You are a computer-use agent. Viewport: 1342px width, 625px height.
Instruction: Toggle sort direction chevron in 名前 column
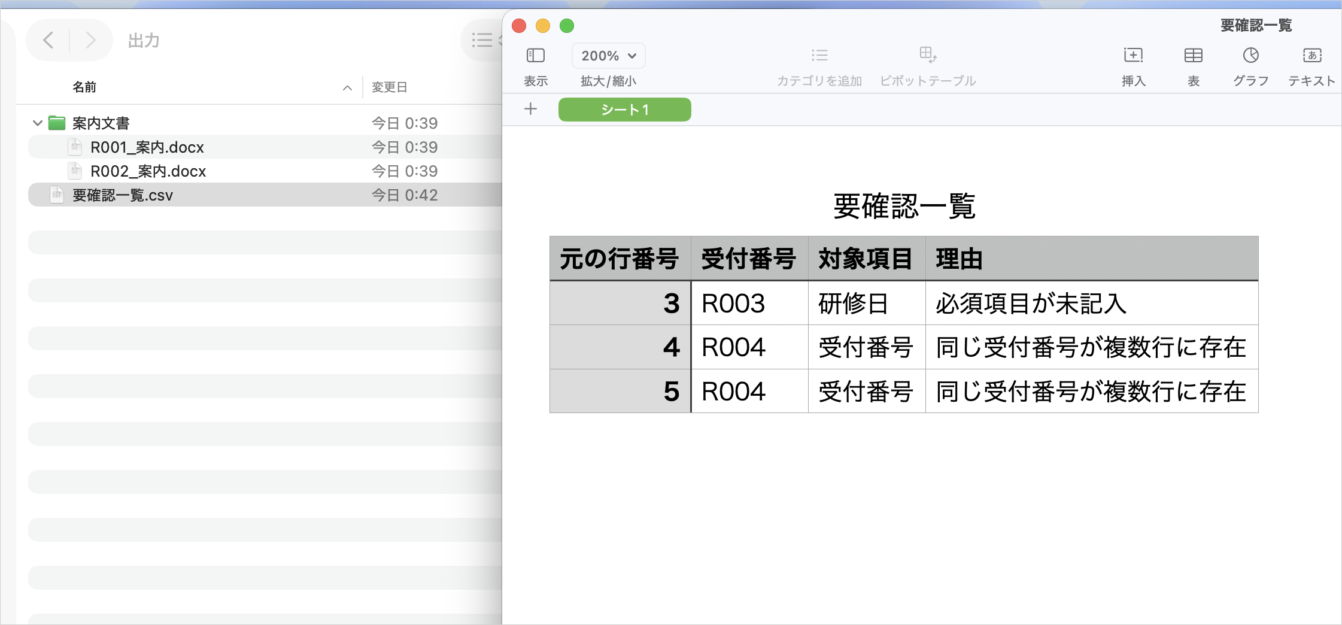pos(347,88)
